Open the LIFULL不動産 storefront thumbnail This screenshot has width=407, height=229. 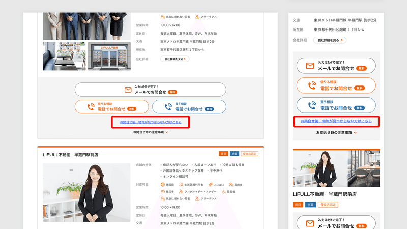pos(109,56)
